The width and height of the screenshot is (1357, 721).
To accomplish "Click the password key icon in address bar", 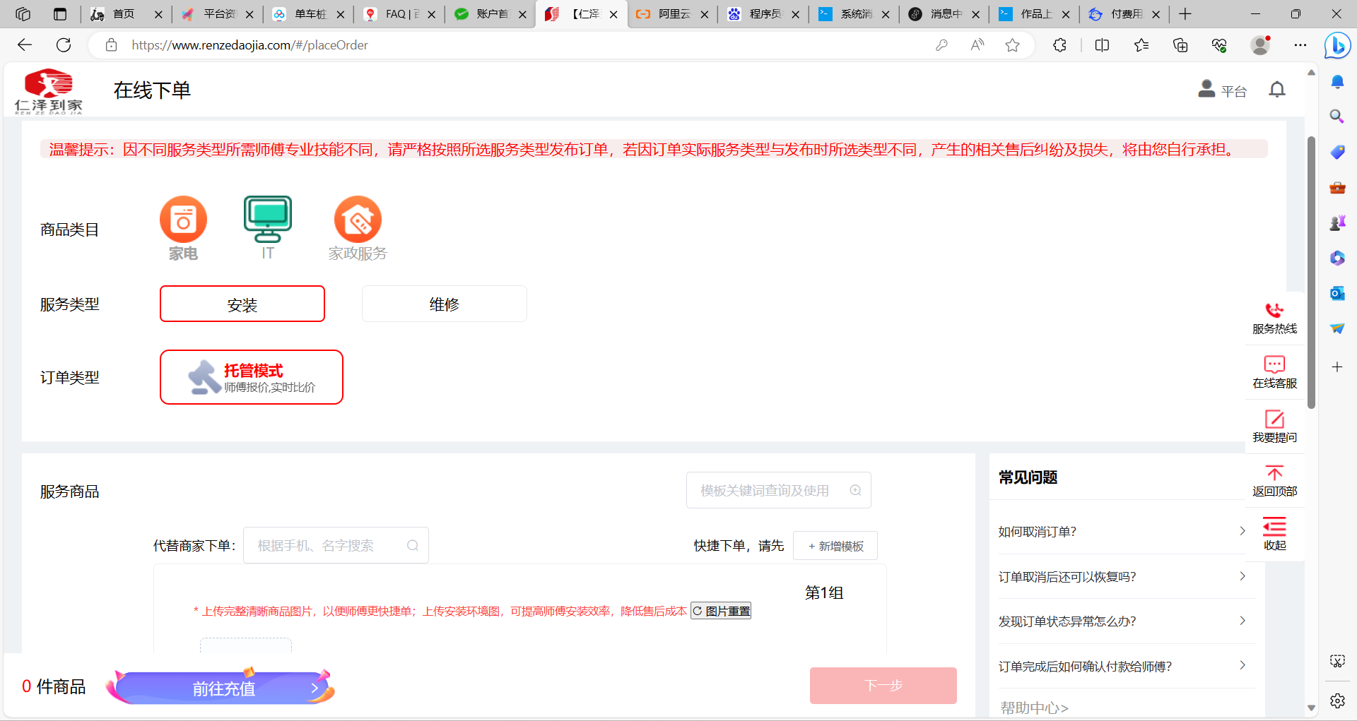I will tap(941, 45).
